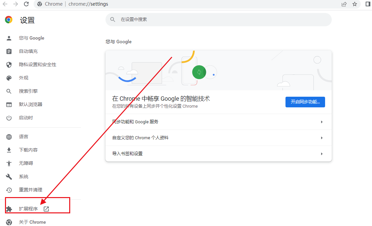Open 启动时 settings

(26, 118)
